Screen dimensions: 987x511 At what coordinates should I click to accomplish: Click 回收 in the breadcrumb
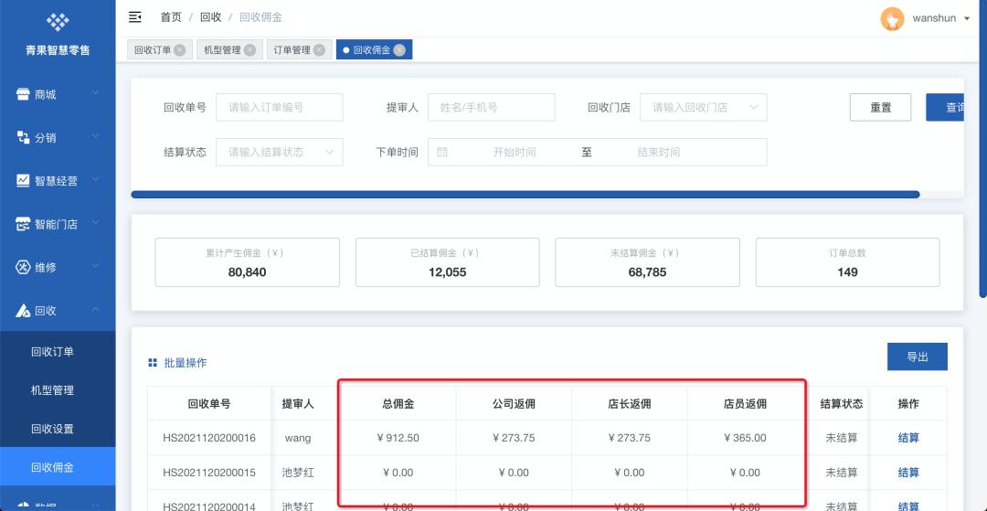point(210,17)
